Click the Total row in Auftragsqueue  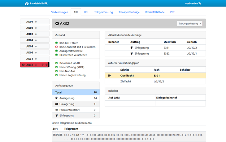coord(76,92)
